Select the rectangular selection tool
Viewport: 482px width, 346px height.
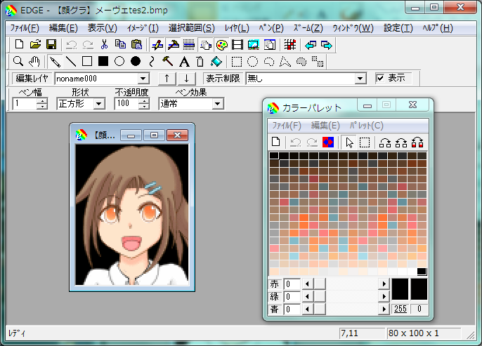[x=237, y=61]
